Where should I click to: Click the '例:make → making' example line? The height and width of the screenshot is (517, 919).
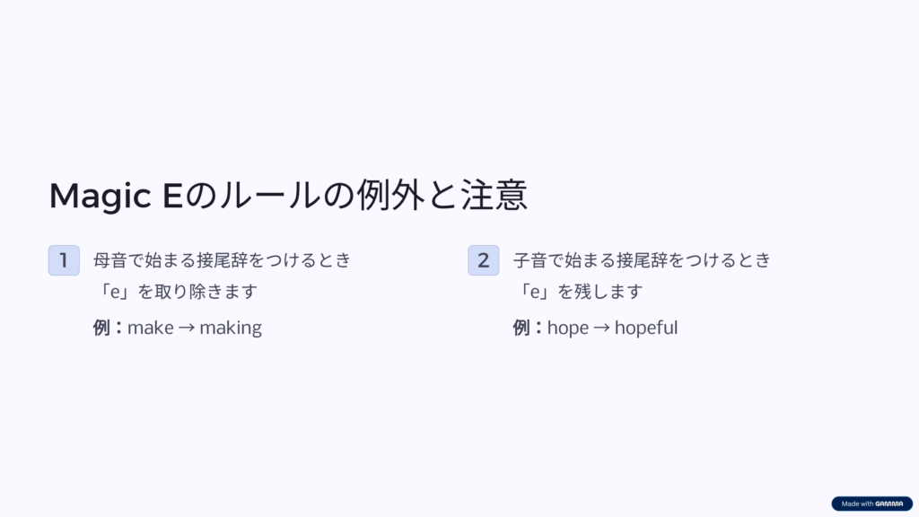(178, 329)
